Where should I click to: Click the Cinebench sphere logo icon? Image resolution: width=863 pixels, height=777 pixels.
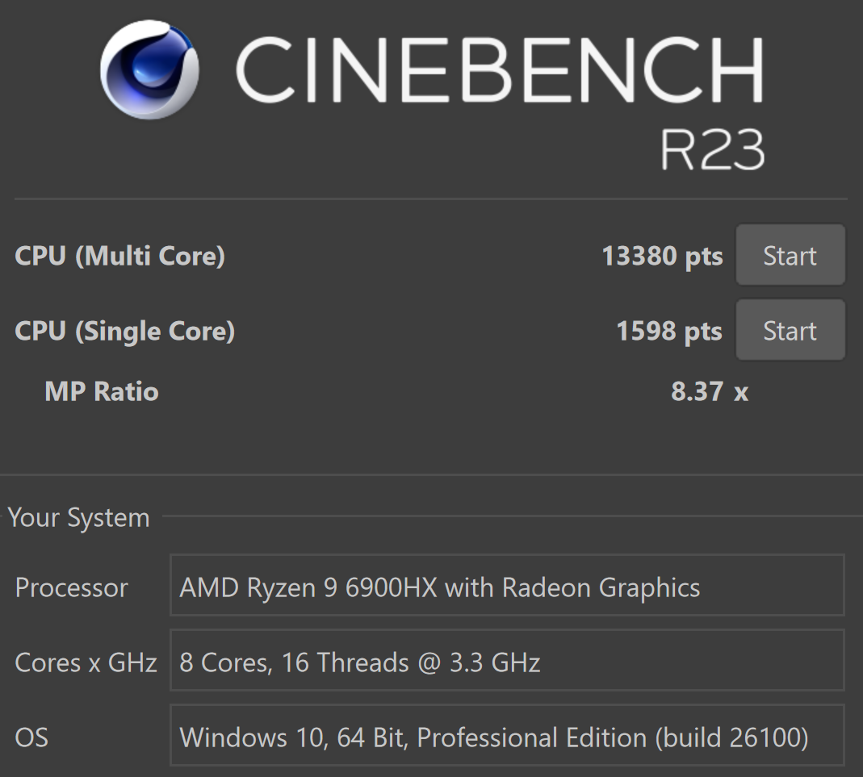tap(149, 70)
